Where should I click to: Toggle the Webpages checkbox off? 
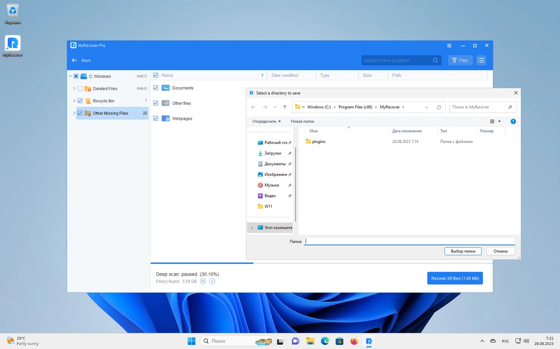pos(156,118)
